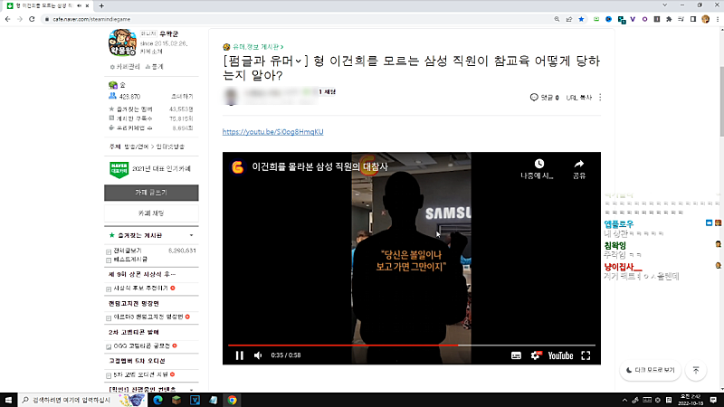Click 초대하기 invite link
Viewport: 724px width, 407px height.
[x=182, y=97]
